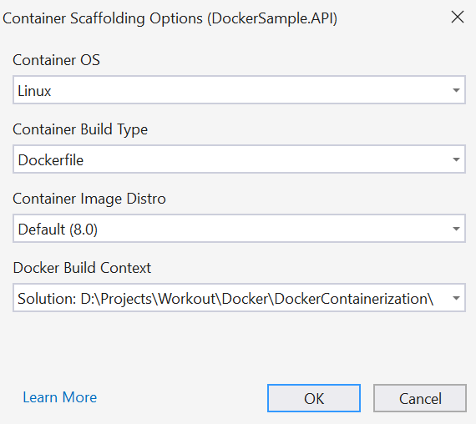The width and height of the screenshot is (476, 424).
Task: Click the Docker Build Context label
Action: click(82, 268)
